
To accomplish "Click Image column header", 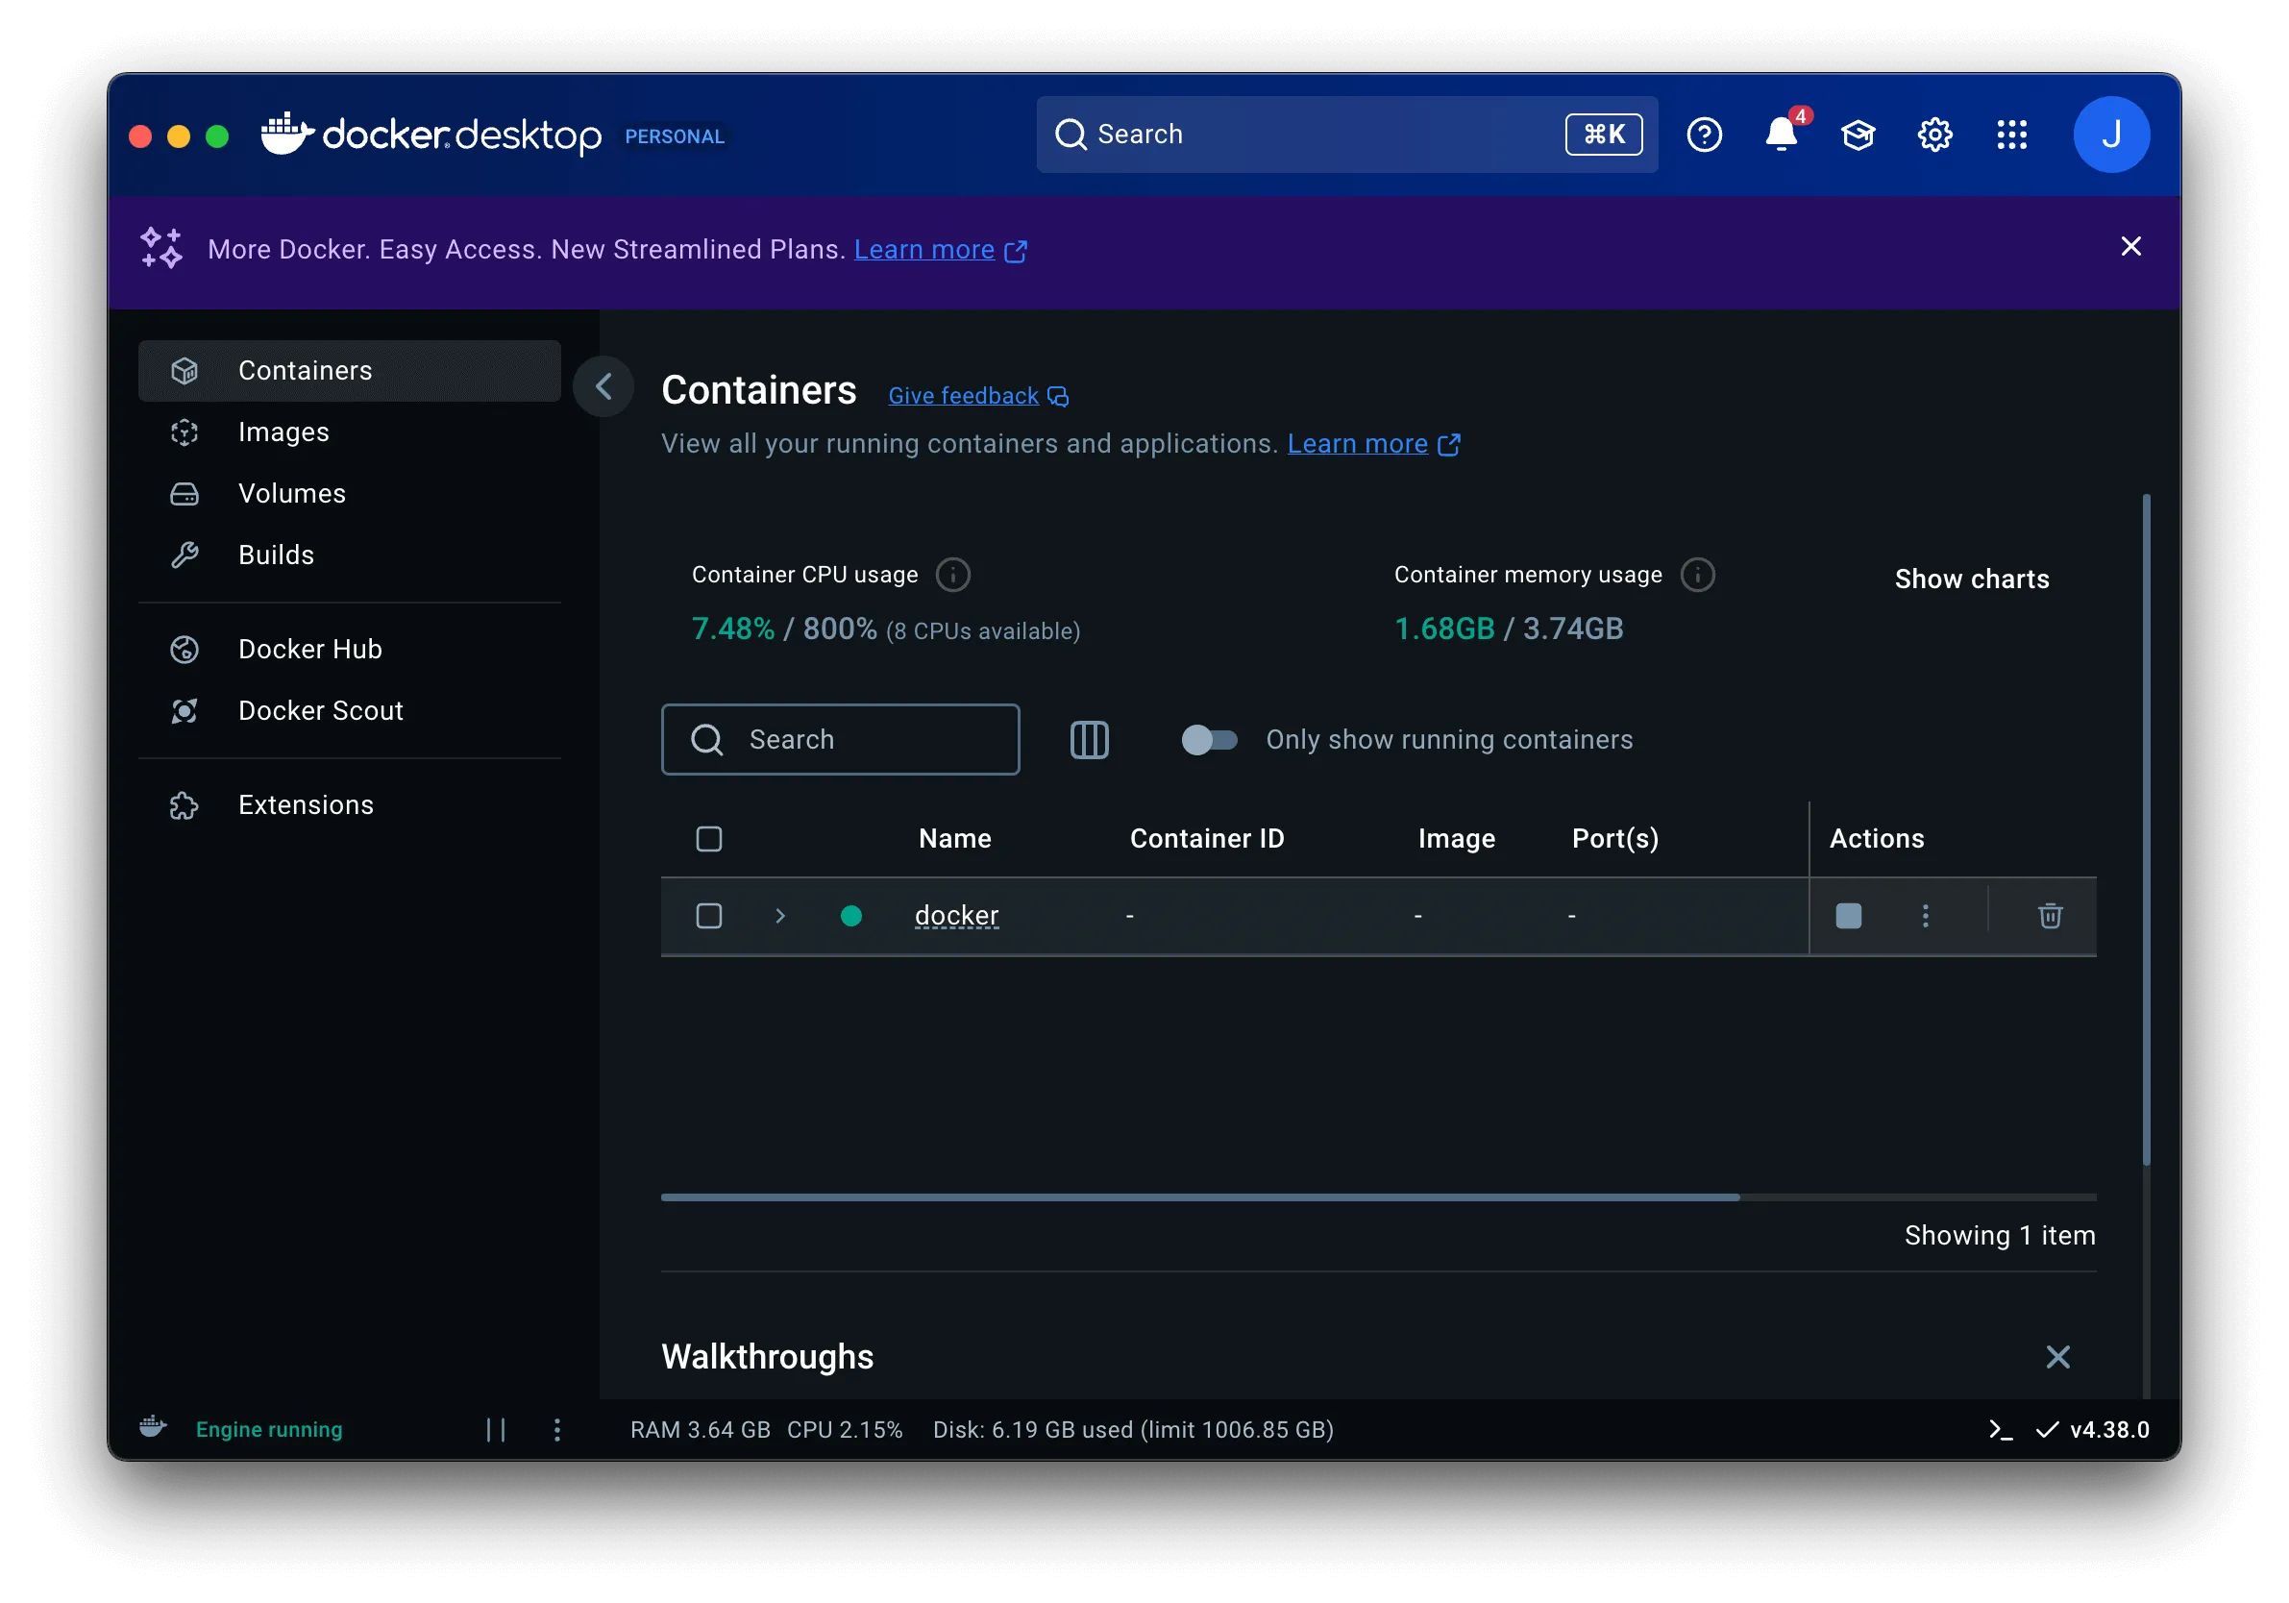I will pos(1457,839).
